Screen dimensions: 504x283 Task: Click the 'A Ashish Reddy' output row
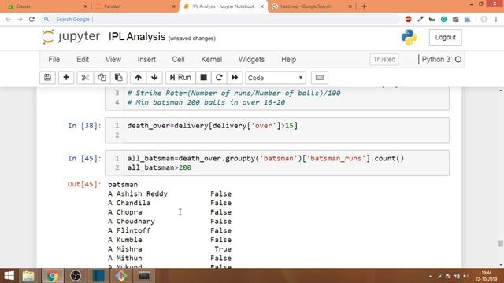[x=170, y=194]
